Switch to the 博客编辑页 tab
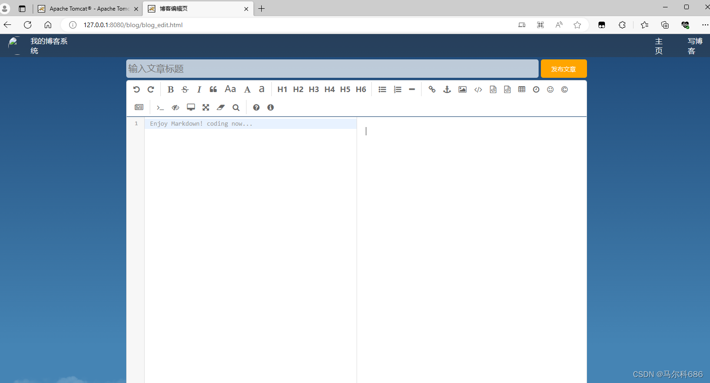This screenshot has width=710, height=383. click(198, 9)
